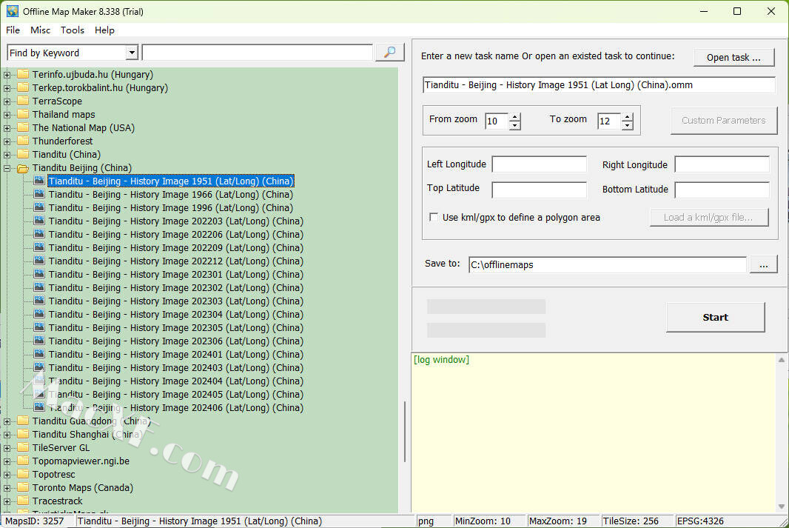This screenshot has width=789, height=528.
Task: Click the map icon of History Image 202206 entry
Action: pyautogui.click(x=39, y=234)
